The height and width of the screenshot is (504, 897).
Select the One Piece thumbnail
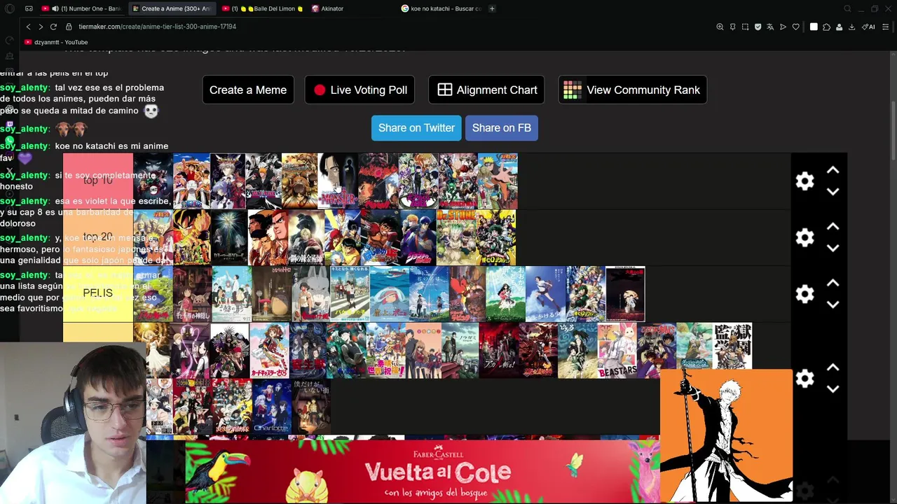[191, 181]
